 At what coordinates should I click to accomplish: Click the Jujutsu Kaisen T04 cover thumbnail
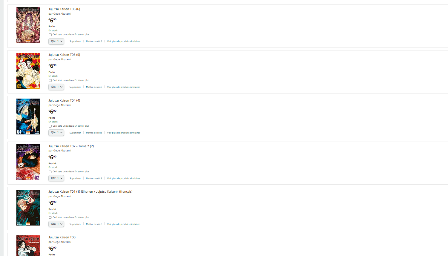click(28, 116)
